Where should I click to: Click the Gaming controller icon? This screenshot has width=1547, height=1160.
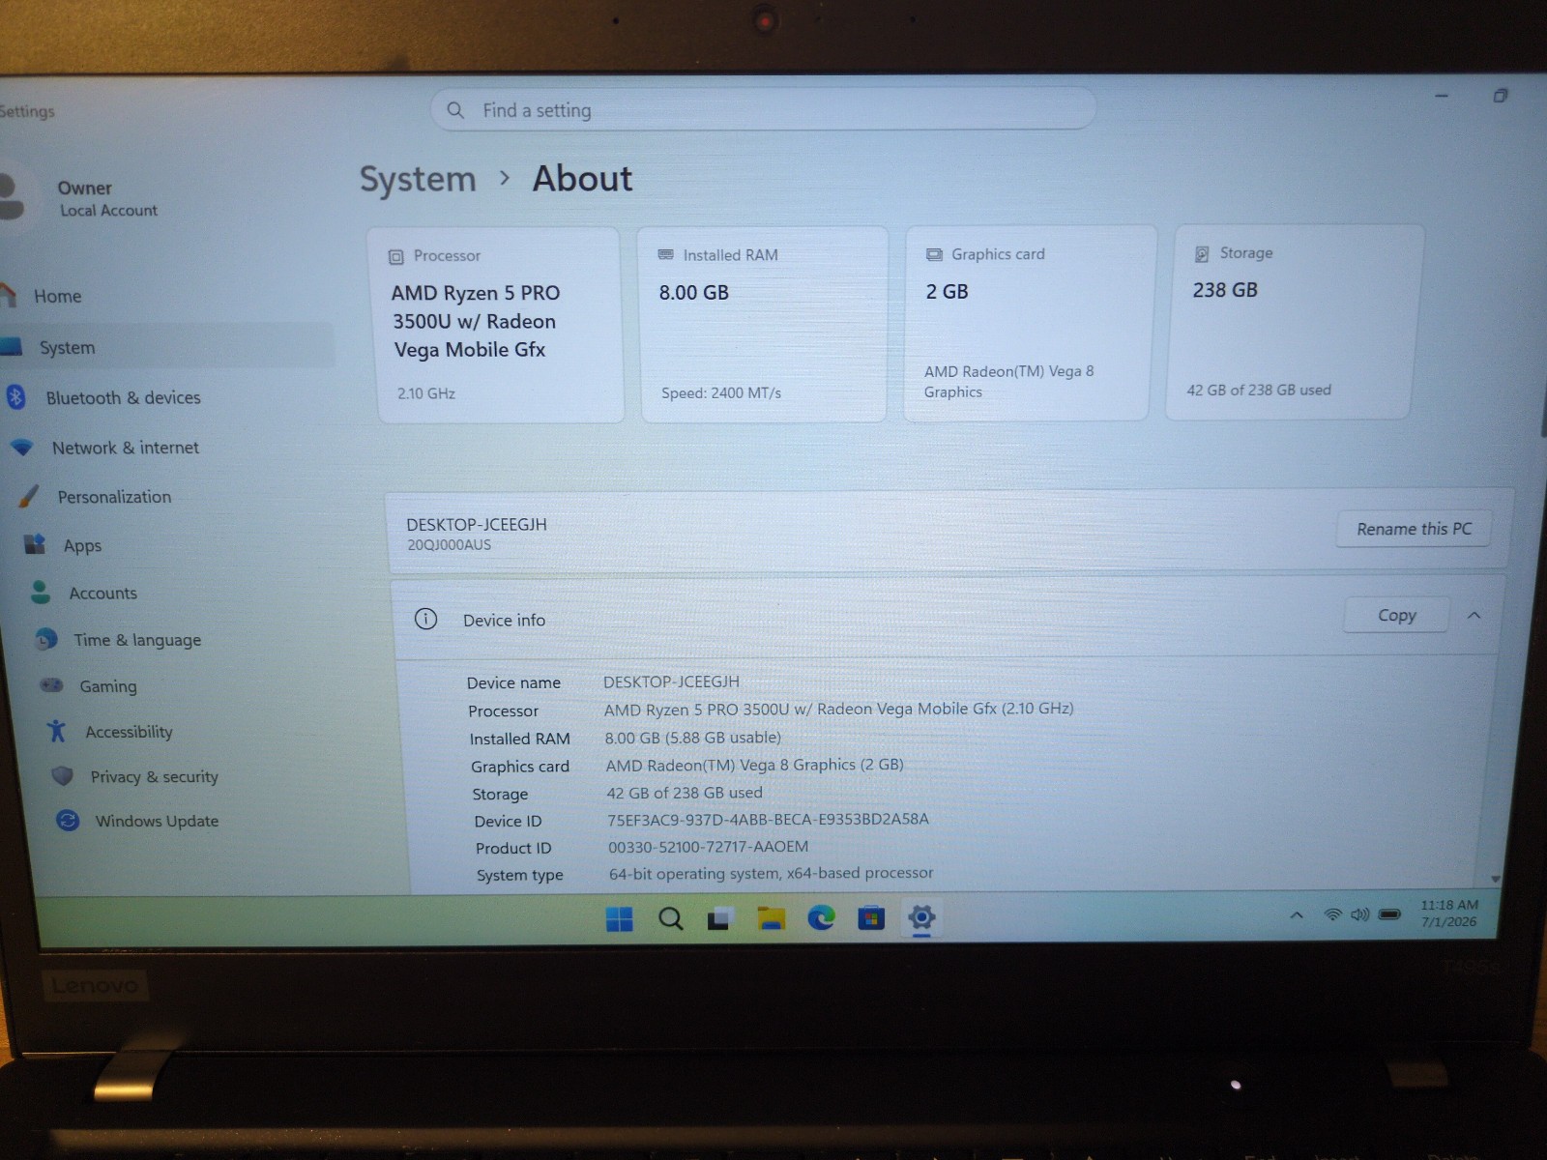click(x=51, y=685)
